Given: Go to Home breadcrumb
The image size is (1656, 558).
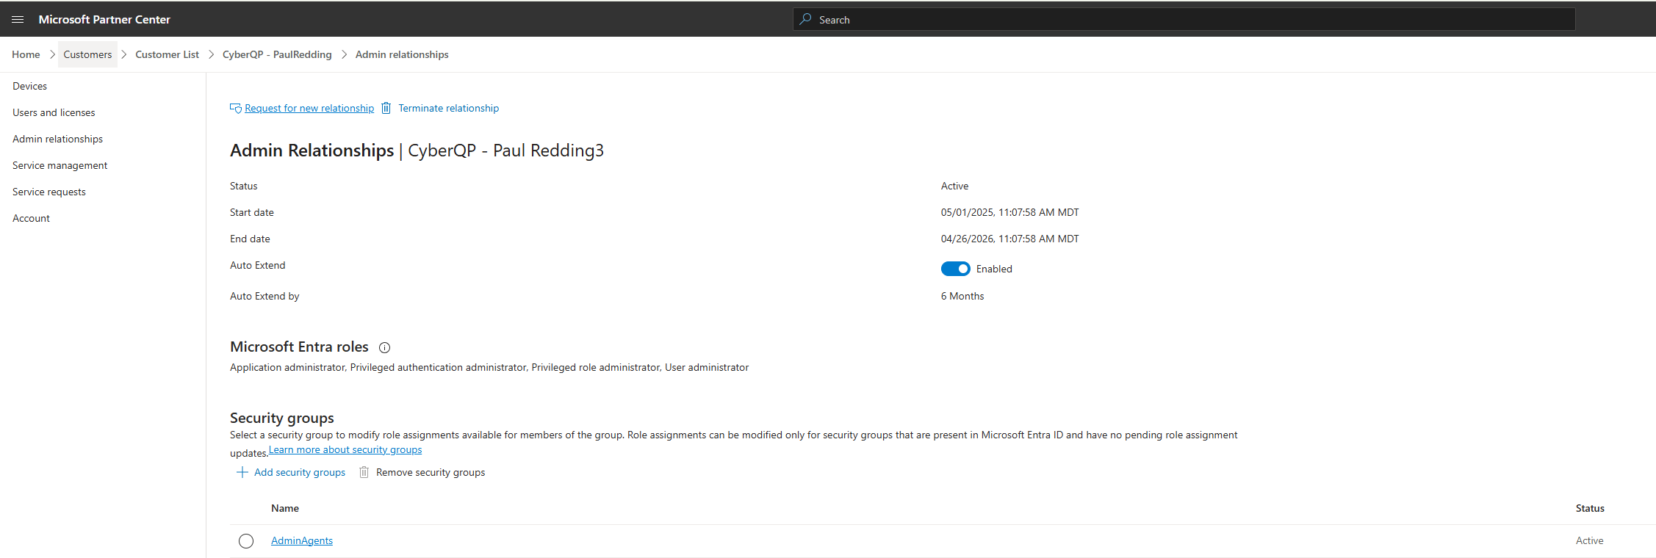Looking at the screenshot, I should (26, 54).
